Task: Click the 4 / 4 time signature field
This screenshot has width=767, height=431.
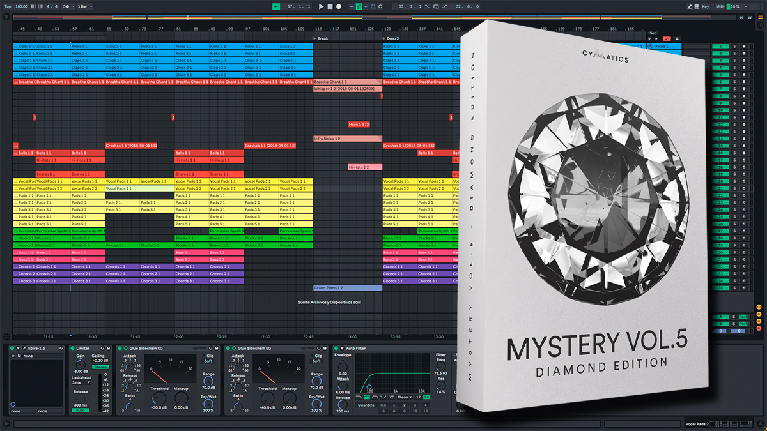Action: [52, 6]
